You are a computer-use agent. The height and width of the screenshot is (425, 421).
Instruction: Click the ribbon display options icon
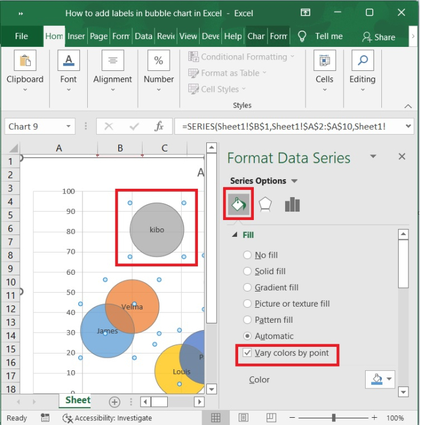[x=306, y=13]
